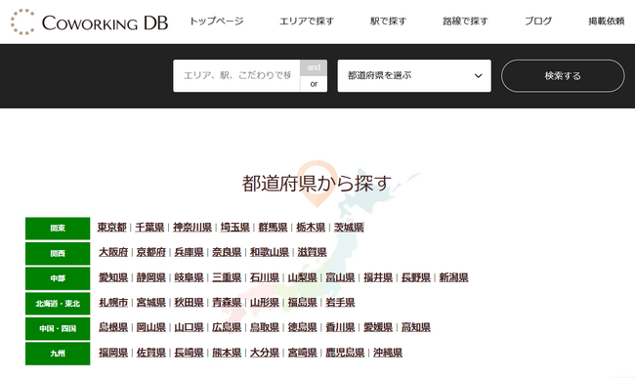635x379 pixels.
Task: Select the 'or' search mode toggle
Action: [314, 84]
